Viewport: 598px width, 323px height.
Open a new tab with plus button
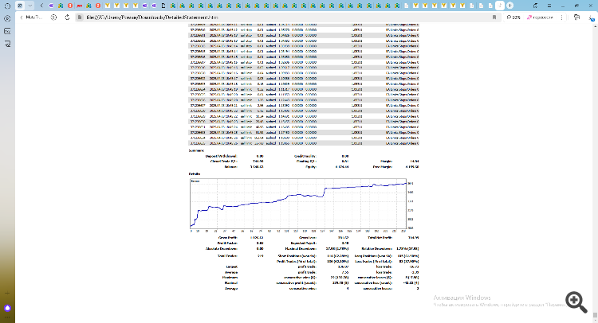pos(510,6)
